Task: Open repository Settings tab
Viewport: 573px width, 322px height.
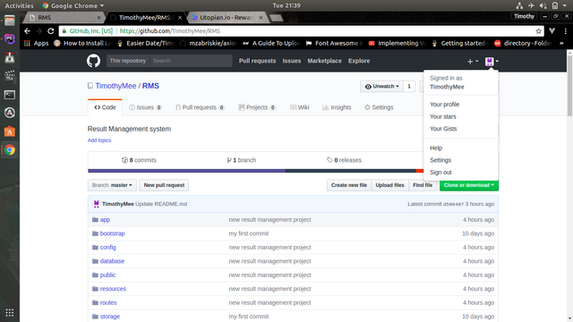Action: [x=379, y=107]
